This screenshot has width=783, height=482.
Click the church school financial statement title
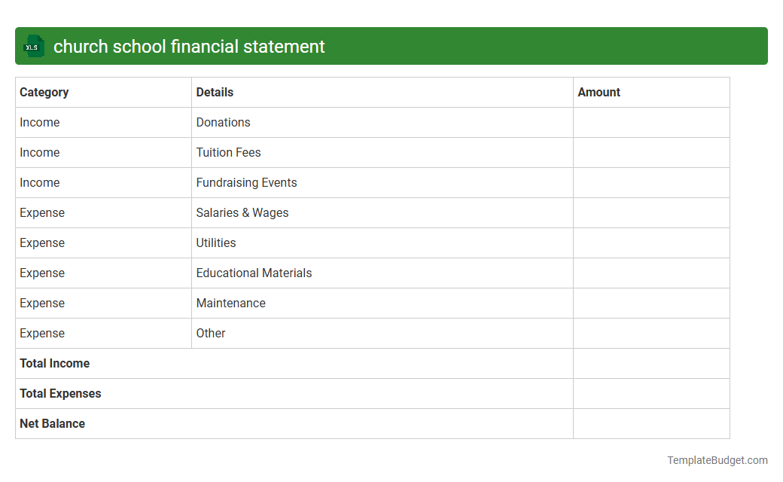pyautogui.click(x=189, y=46)
